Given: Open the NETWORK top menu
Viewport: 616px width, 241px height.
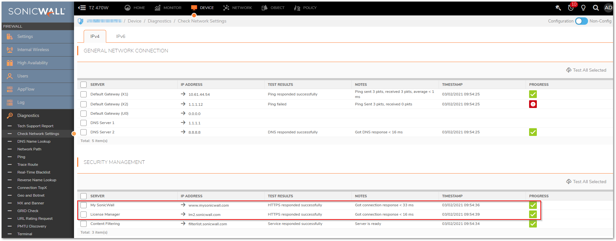Looking at the screenshot, I should (x=238, y=8).
